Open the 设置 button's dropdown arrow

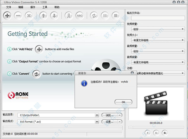click(x=120, y=122)
